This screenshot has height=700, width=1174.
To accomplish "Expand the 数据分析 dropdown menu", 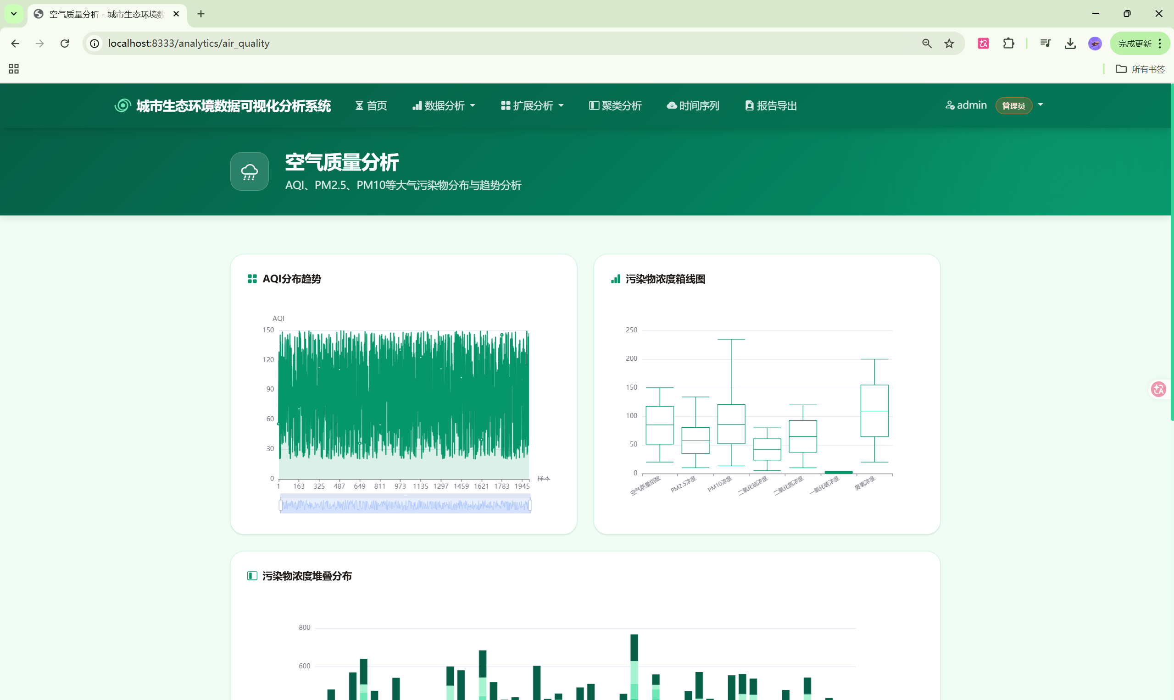I will click(x=444, y=105).
